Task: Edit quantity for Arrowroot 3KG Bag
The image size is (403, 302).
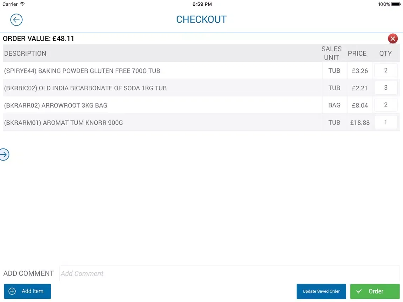Action: (386, 105)
